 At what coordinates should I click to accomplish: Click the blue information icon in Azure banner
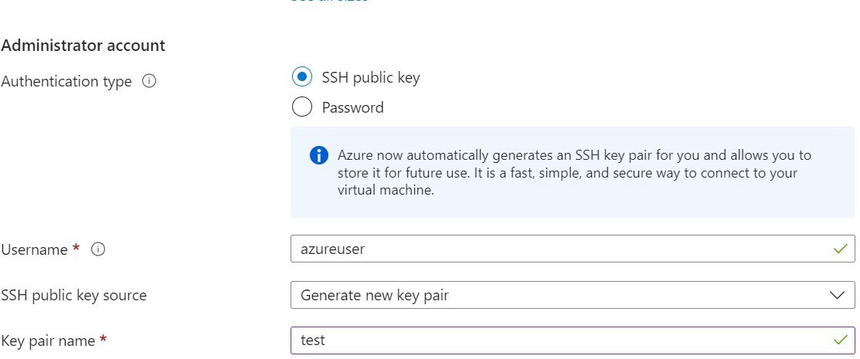[318, 155]
